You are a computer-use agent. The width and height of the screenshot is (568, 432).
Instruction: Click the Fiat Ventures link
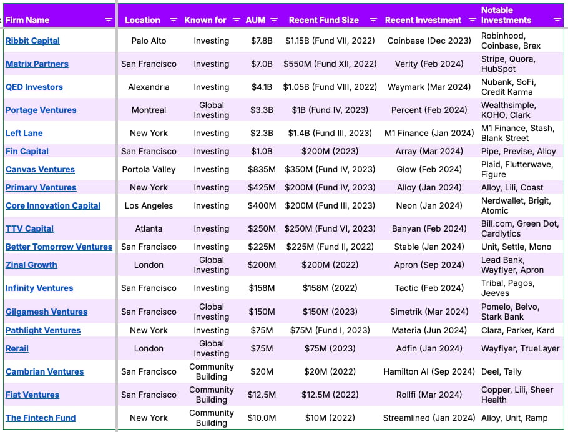click(x=32, y=395)
